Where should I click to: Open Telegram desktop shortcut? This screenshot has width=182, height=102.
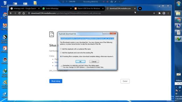4,95
